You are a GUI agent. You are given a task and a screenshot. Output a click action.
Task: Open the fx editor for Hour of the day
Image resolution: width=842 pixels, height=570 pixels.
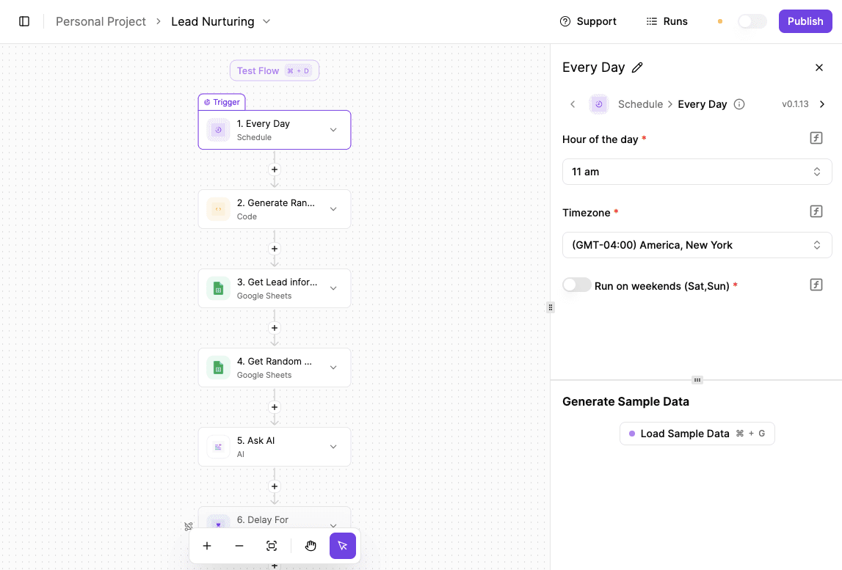[816, 138]
